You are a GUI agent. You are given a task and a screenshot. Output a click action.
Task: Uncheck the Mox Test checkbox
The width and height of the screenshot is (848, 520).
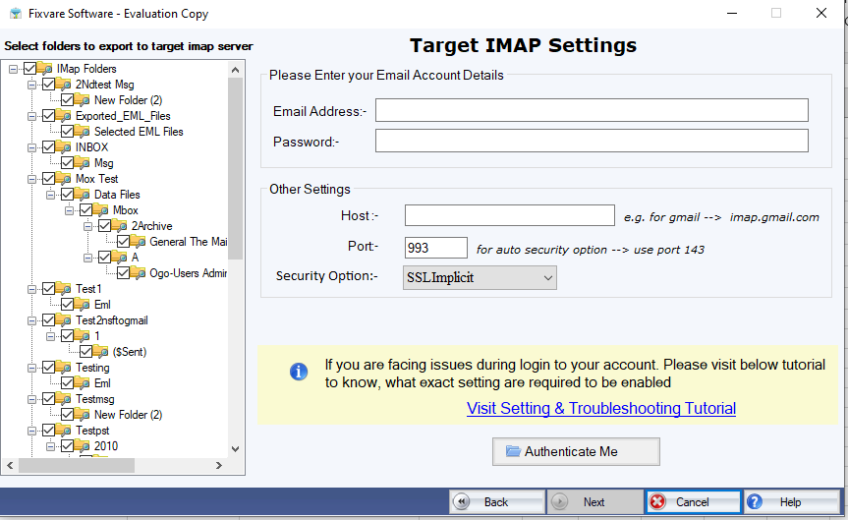tap(49, 179)
